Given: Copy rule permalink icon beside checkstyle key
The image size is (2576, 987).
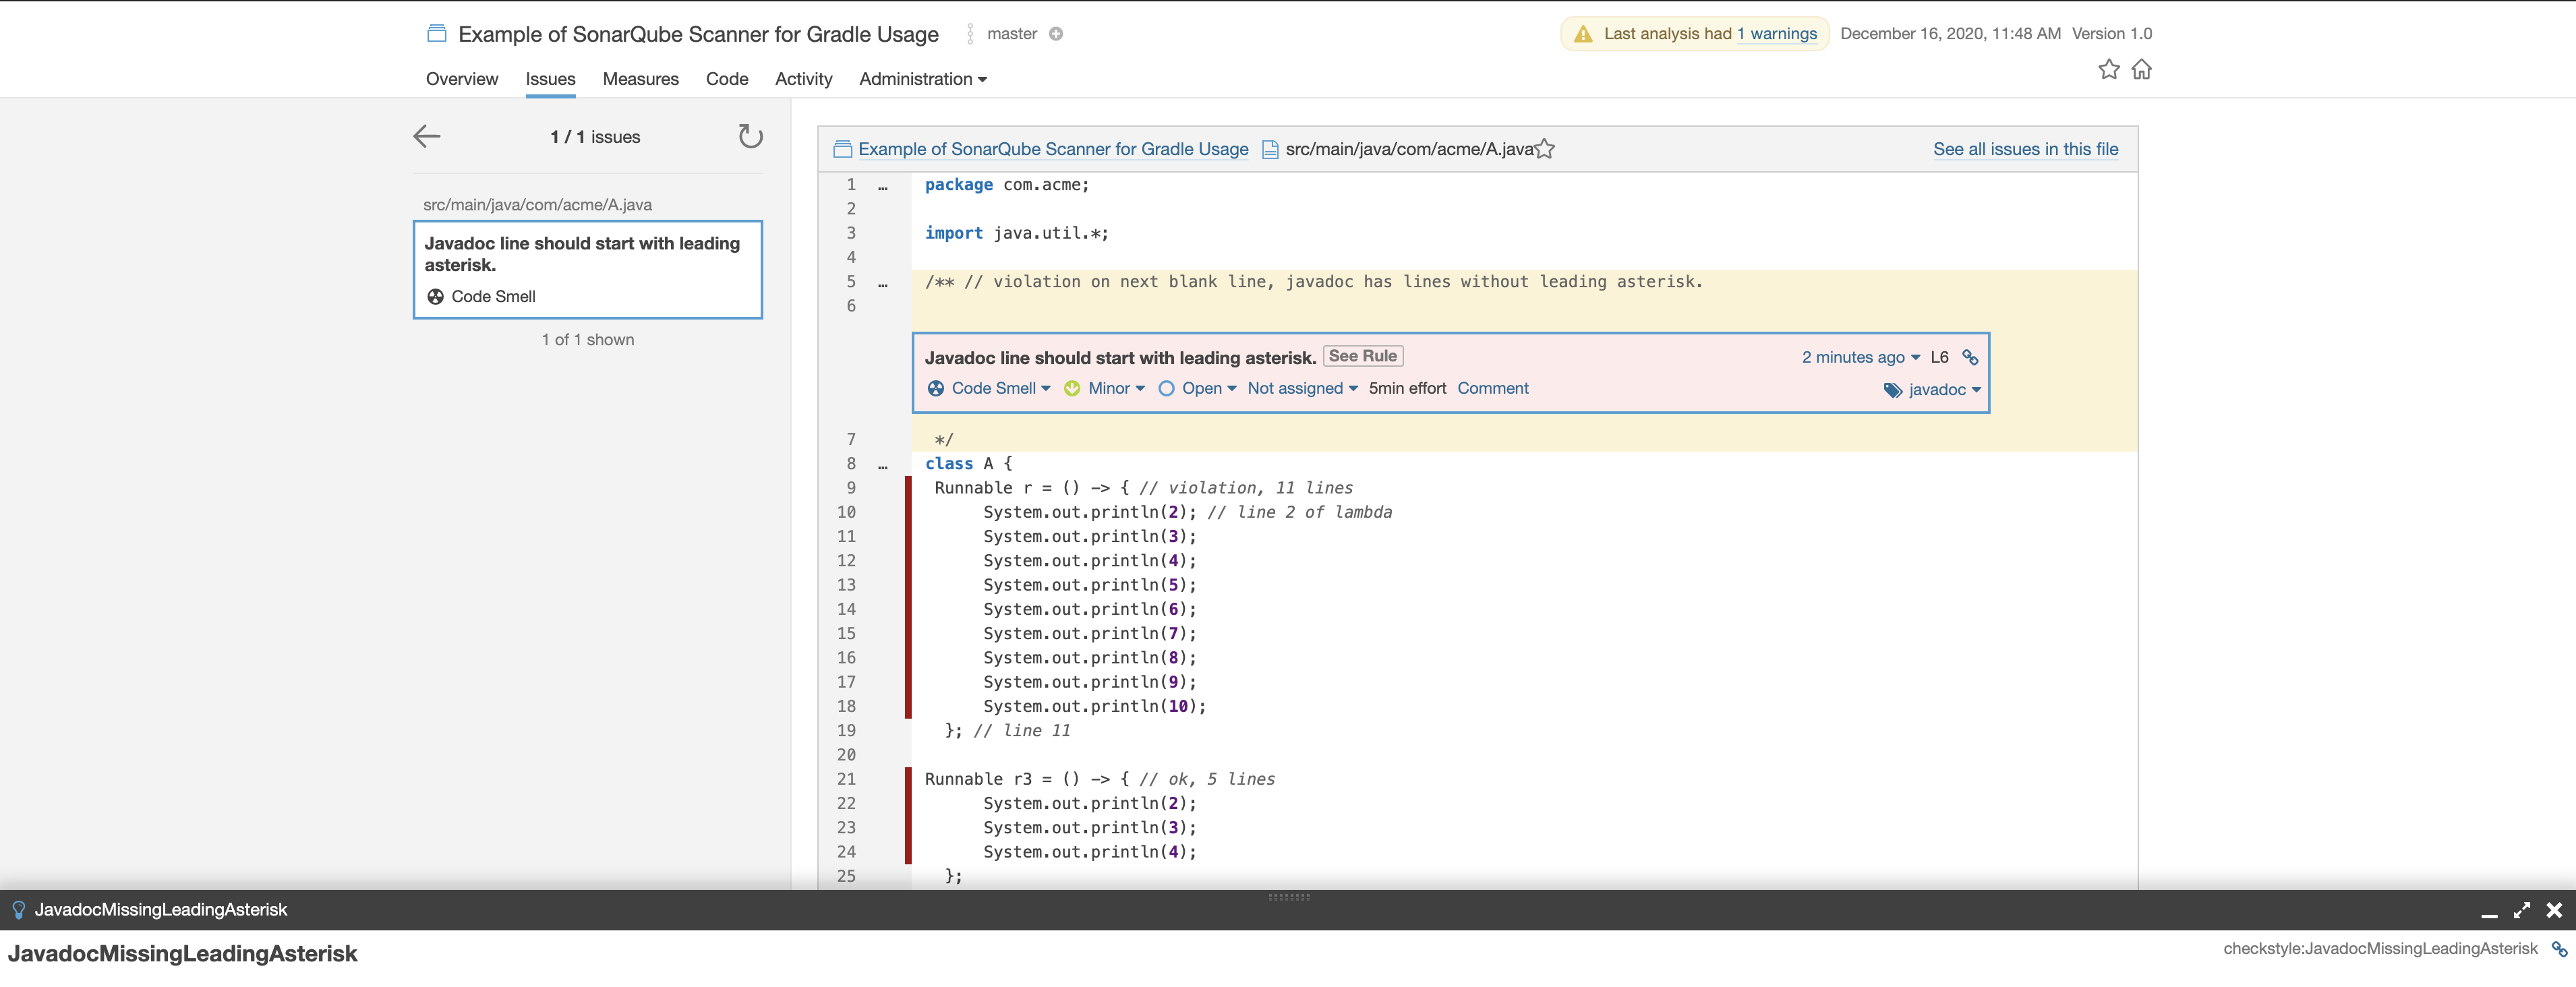Looking at the screenshot, I should click(x=2559, y=949).
